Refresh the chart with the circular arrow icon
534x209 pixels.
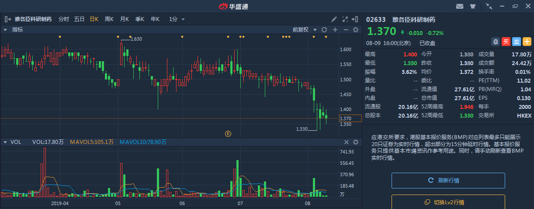pos(324,30)
